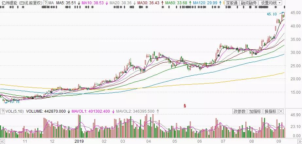302x144 pixels.
Task: Click 加指标 to add an indicator
Action: (255, 111)
